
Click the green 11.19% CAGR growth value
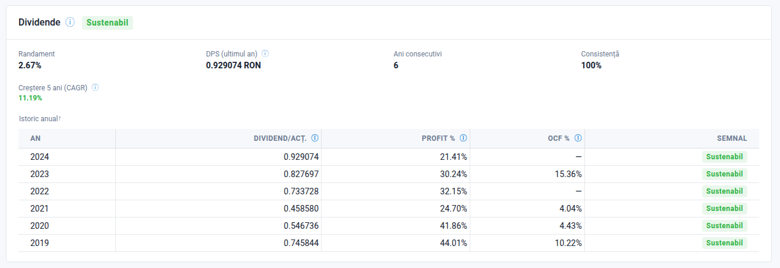[30, 98]
